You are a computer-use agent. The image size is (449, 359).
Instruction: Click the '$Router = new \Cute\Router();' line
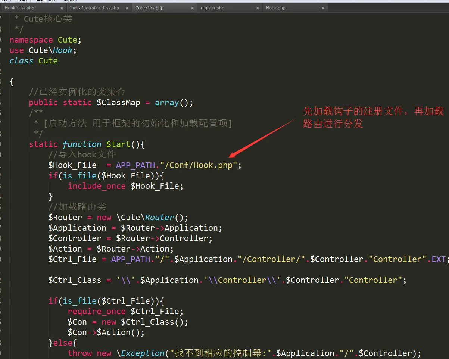(118, 218)
